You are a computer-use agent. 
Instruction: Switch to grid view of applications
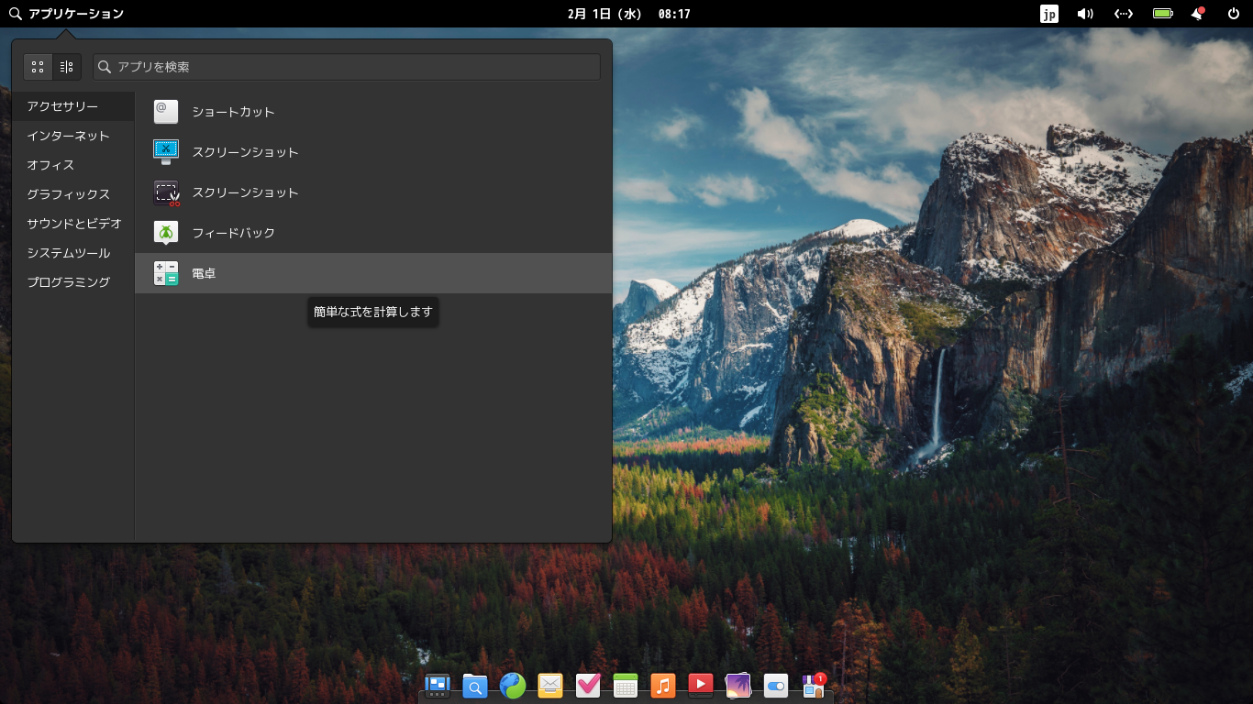(38, 67)
